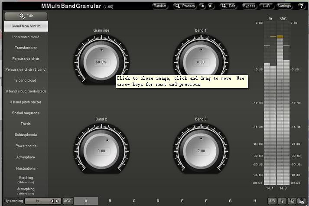Go to the next preset arrow
Screen dimensions: 309x206
pos(211,6)
